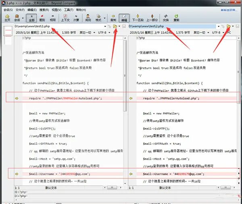242x204 pixels.
Task: Toggle the 差别 (Differences) filter
Action: point(42,18)
